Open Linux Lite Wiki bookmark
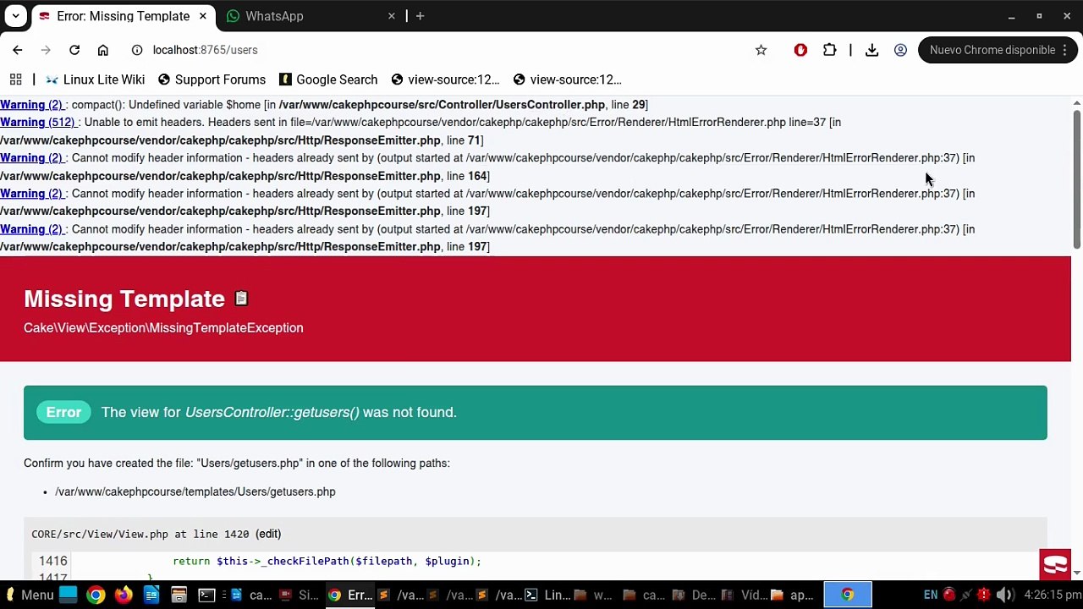Image resolution: width=1083 pixels, height=609 pixels. click(x=95, y=80)
